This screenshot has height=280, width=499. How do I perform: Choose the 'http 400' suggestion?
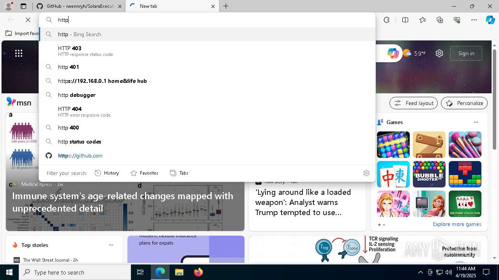(x=207, y=128)
